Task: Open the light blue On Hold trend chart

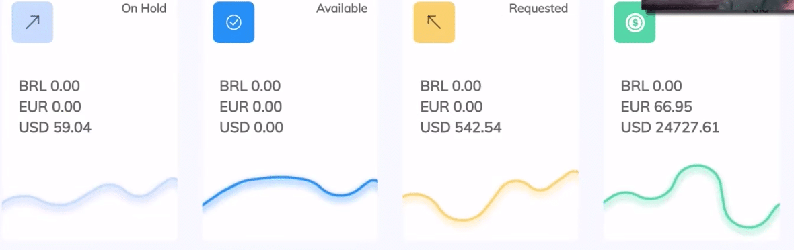Action: pyautogui.click(x=89, y=195)
